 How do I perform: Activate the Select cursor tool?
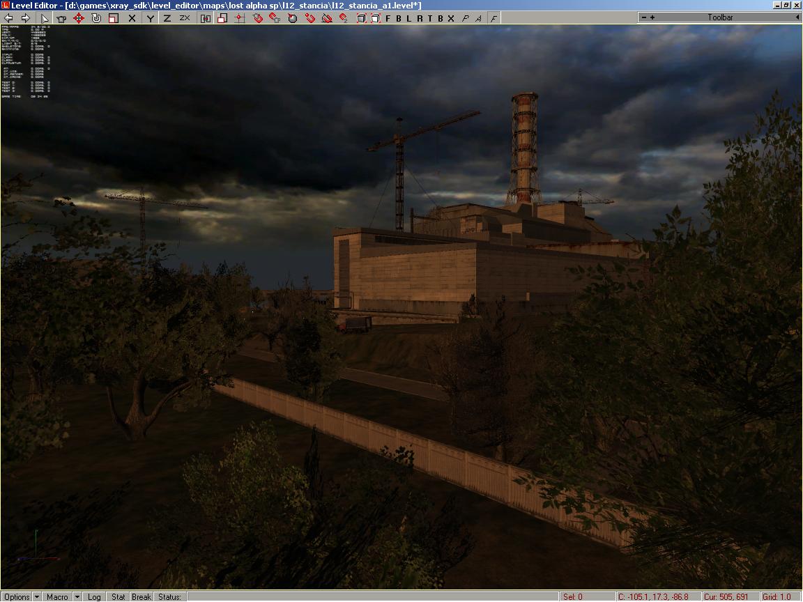click(x=44, y=18)
